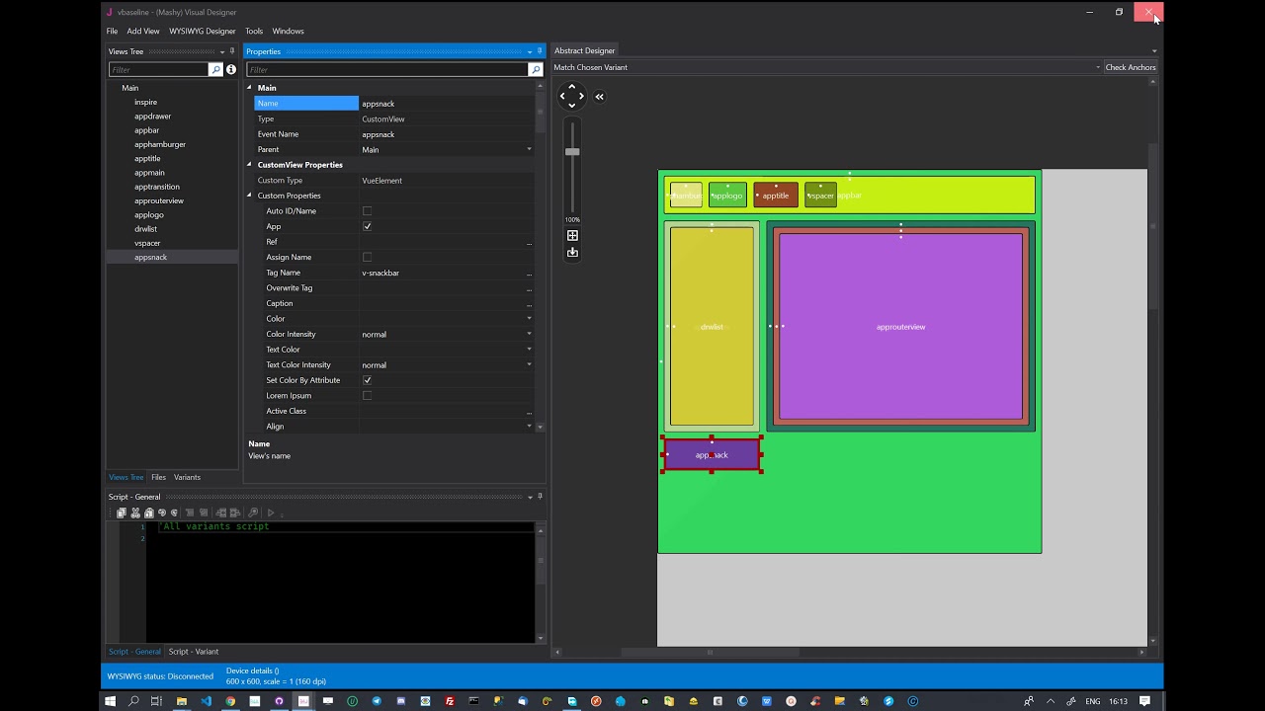Pan the designer canvas up

571,87
